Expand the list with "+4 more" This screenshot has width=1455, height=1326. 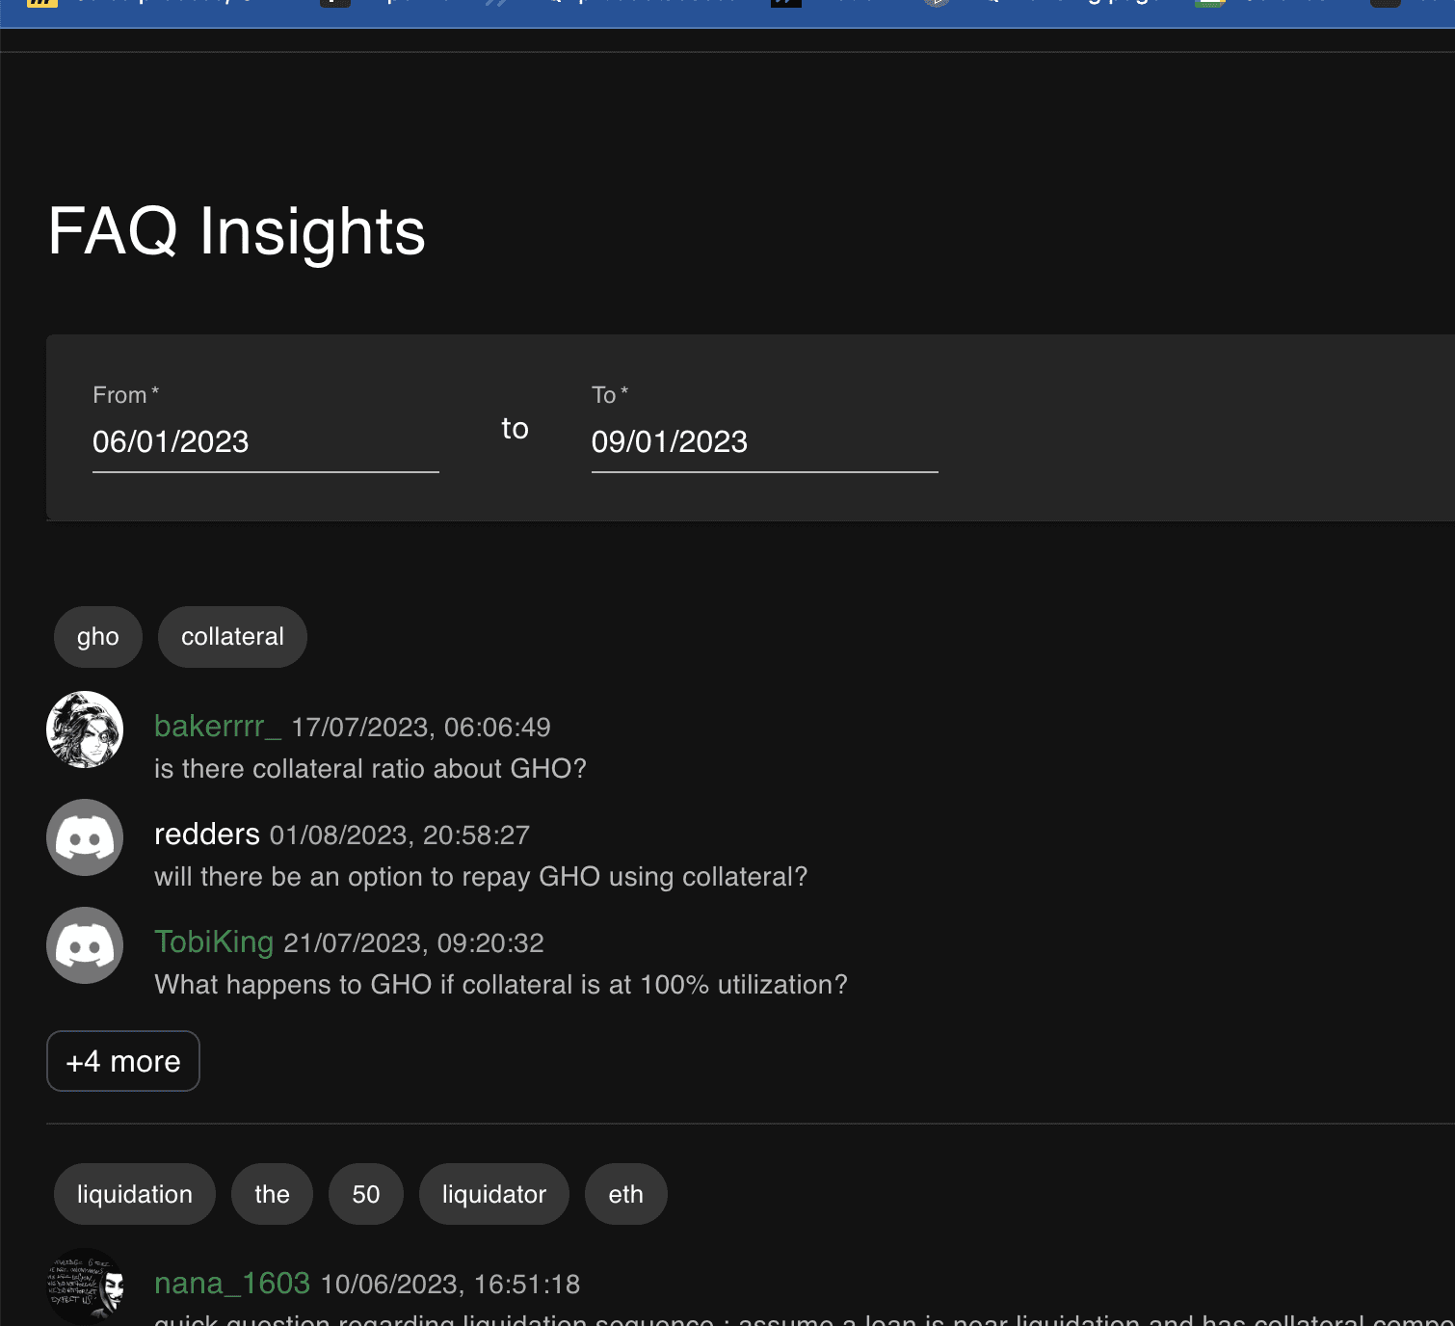[123, 1061]
